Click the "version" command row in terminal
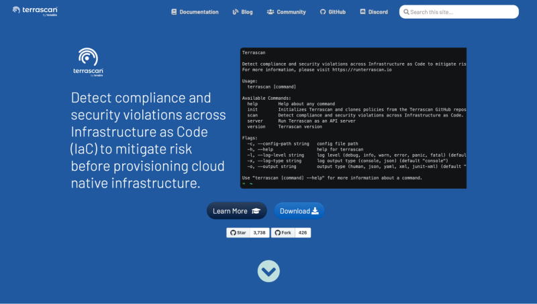 (285, 127)
